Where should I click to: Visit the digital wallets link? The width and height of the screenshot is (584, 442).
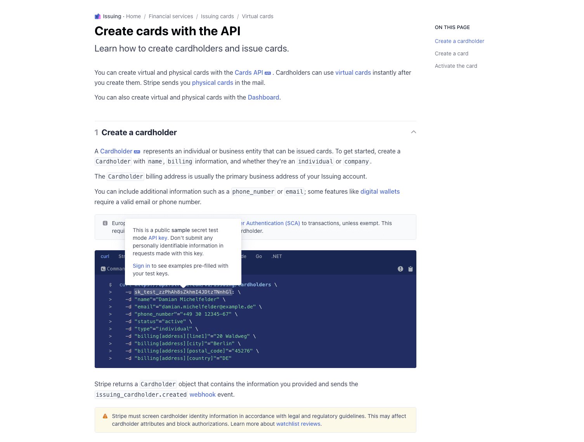pos(380,191)
